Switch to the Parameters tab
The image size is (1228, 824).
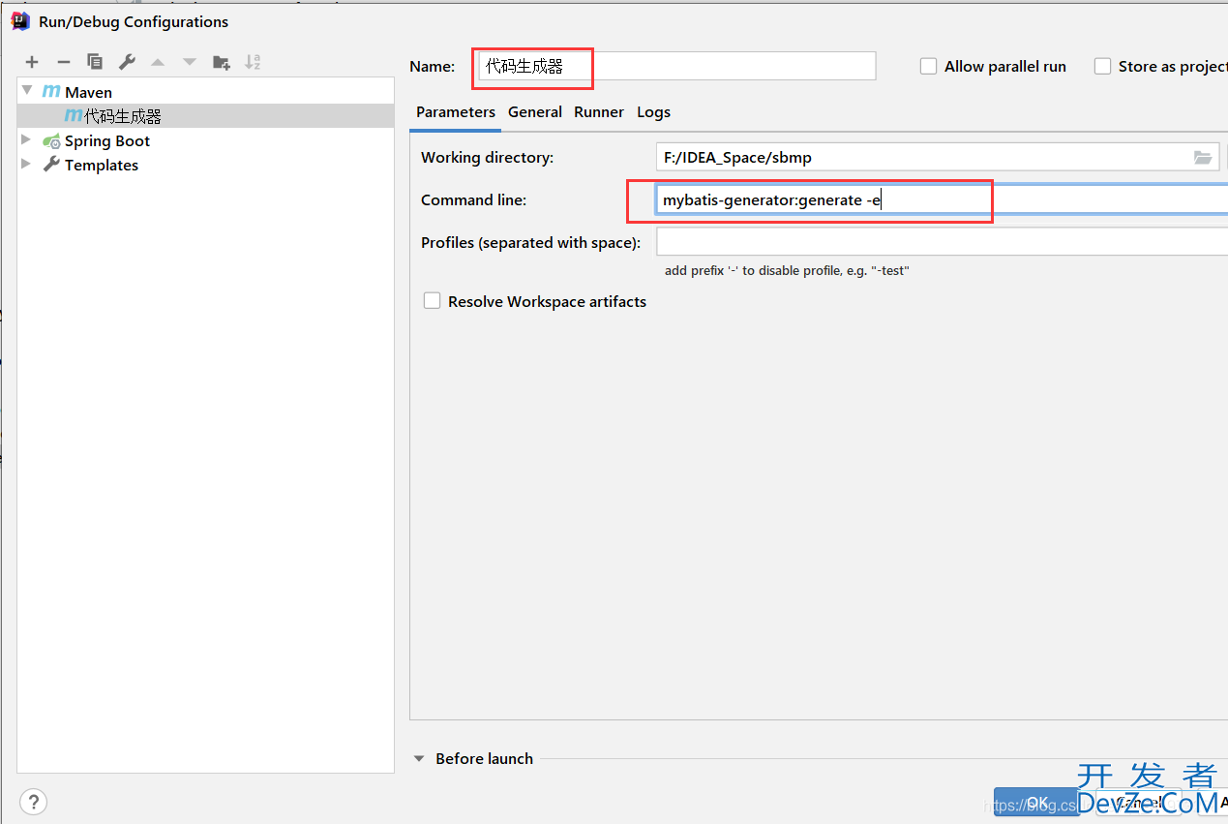click(x=456, y=112)
